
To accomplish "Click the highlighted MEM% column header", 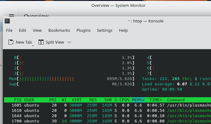I will tap(138, 100).
